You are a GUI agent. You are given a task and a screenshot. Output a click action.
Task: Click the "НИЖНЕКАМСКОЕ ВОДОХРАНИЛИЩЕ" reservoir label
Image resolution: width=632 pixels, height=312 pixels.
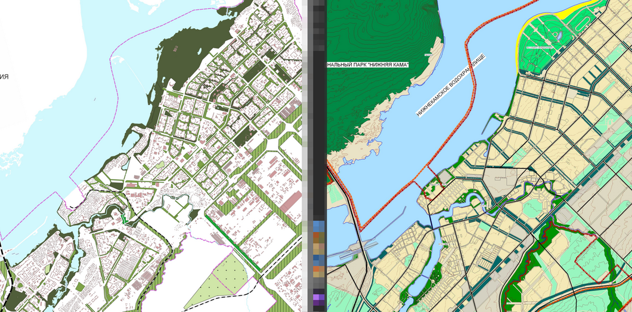[451, 85]
